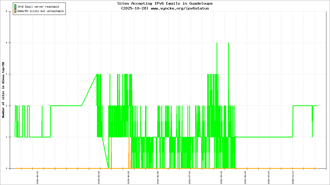Image resolution: width=330 pixels, height=185 pixels.
Task: Click the 2018-06-28 date label
Action: click(x=99, y=177)
